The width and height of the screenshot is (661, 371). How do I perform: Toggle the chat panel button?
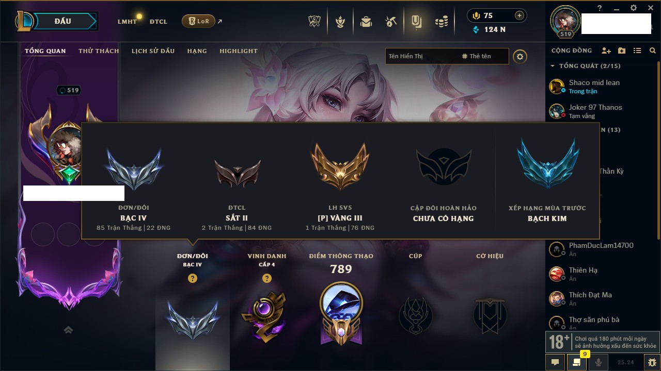tap(555, 362)
